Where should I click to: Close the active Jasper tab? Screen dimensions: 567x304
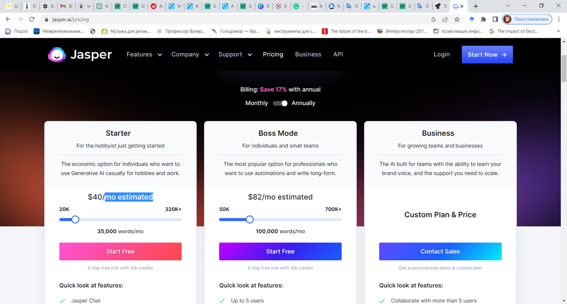point(462,6)
